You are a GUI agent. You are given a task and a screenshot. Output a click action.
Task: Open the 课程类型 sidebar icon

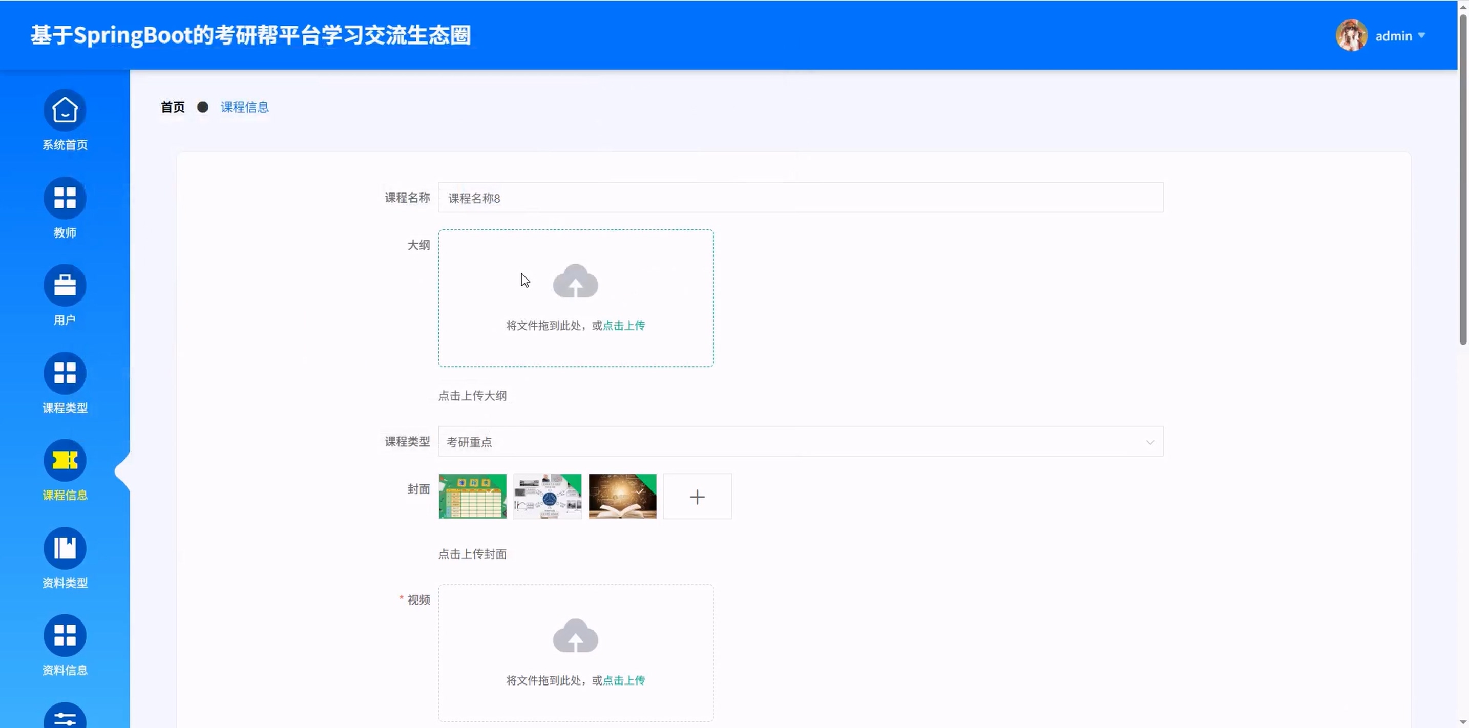tap(65, 373)
